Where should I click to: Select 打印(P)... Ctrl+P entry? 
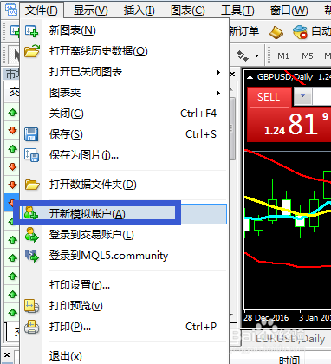(124, 327)
